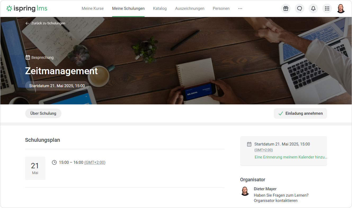Open the Personen tab
The image size is (352, 208).
pyautogui.click(x=221, y=8)
